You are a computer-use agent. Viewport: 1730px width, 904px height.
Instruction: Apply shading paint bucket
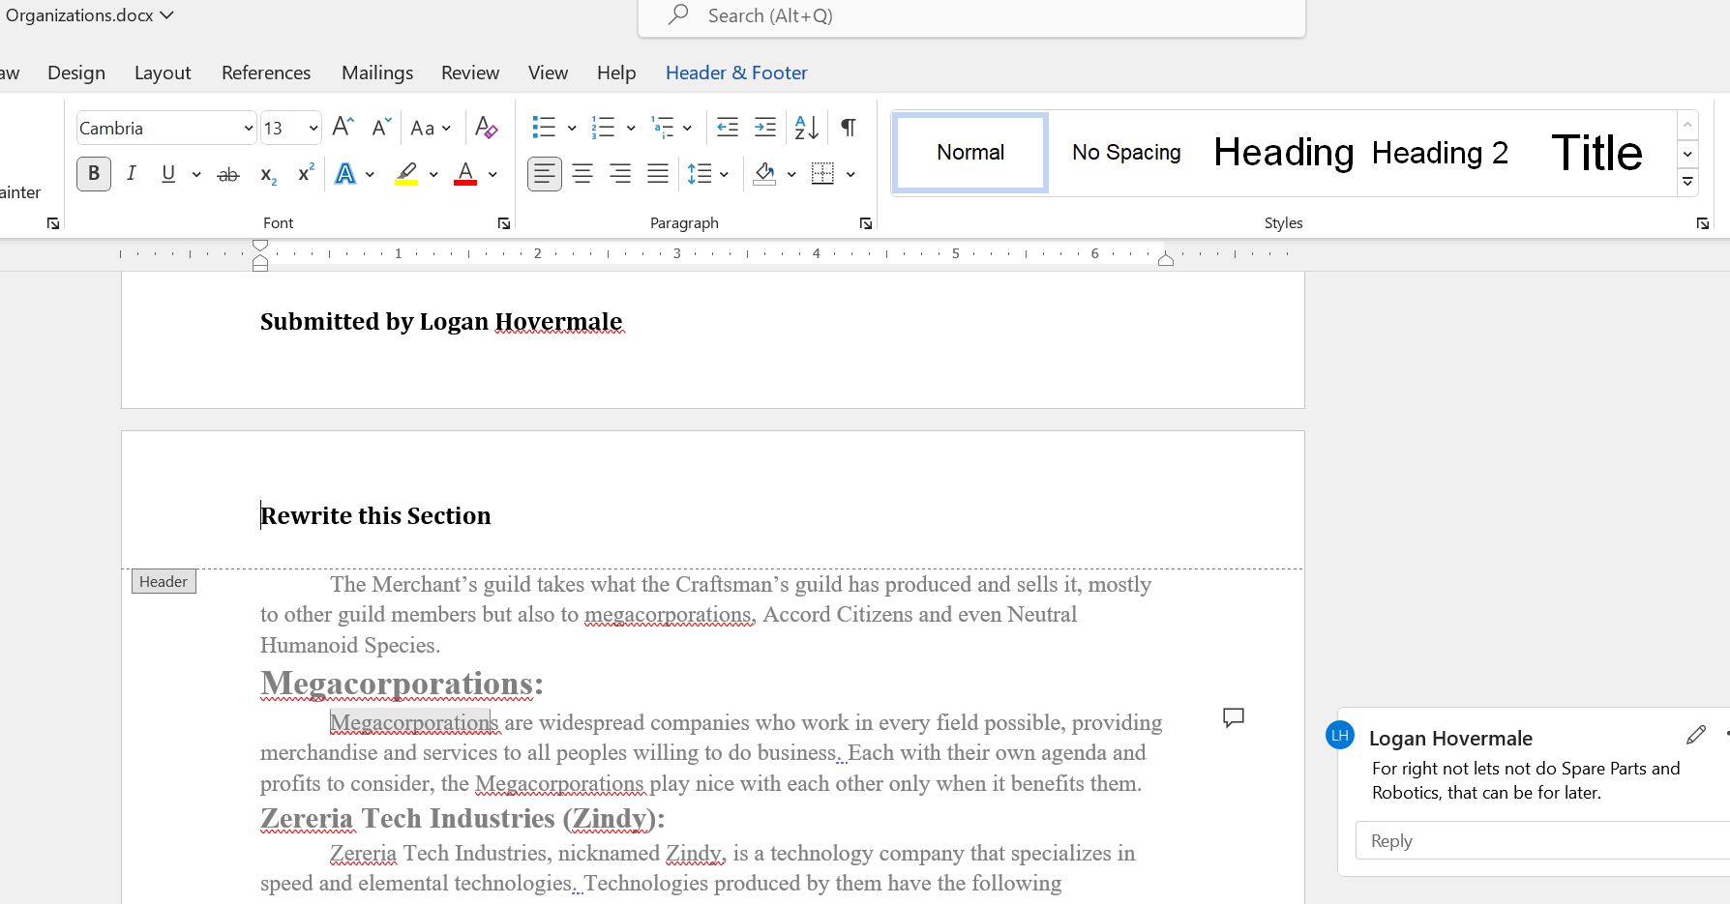[764, 174]
